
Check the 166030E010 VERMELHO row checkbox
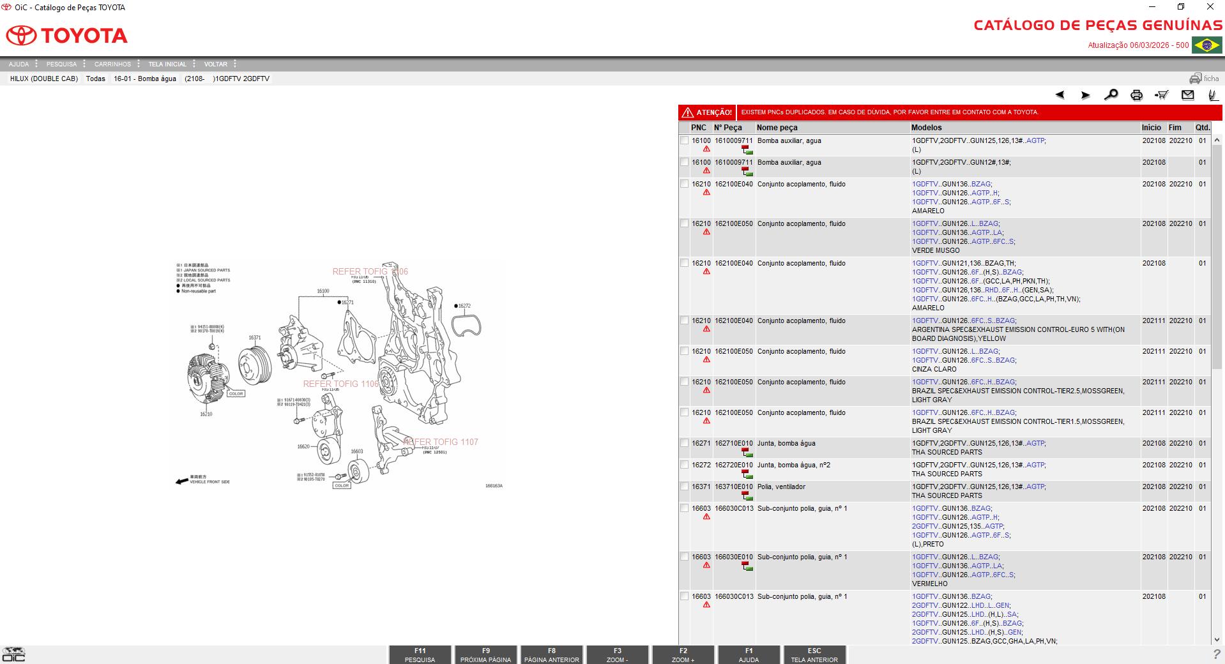(685, 557)
